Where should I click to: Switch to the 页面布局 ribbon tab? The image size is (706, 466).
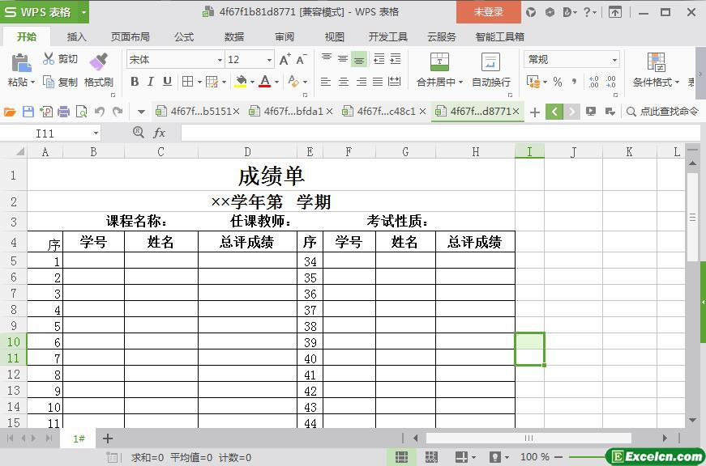point(131,37)
